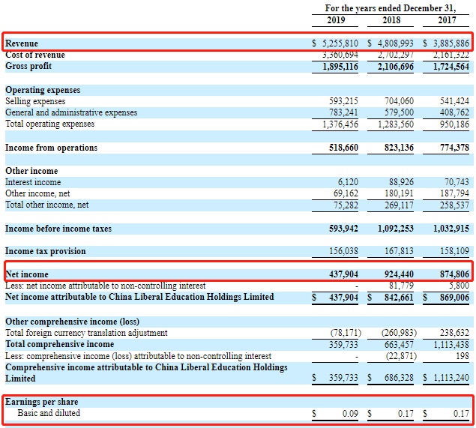The image size is (476, 428).
Task: Select the 2018 Revenue value 4,808,993
Action: pos(396,43)
